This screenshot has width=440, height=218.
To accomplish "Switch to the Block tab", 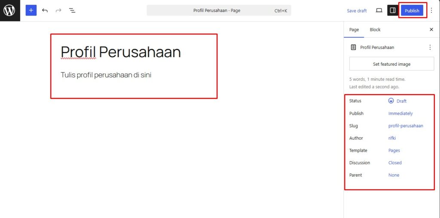I will pos(375,30).
